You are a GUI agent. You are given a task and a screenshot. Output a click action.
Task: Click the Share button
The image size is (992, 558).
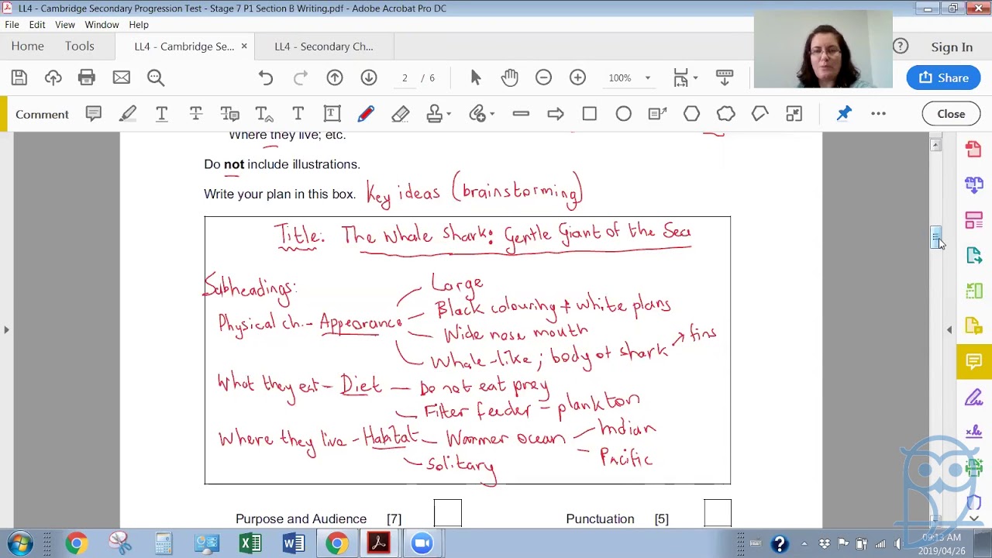click(943, 77)
